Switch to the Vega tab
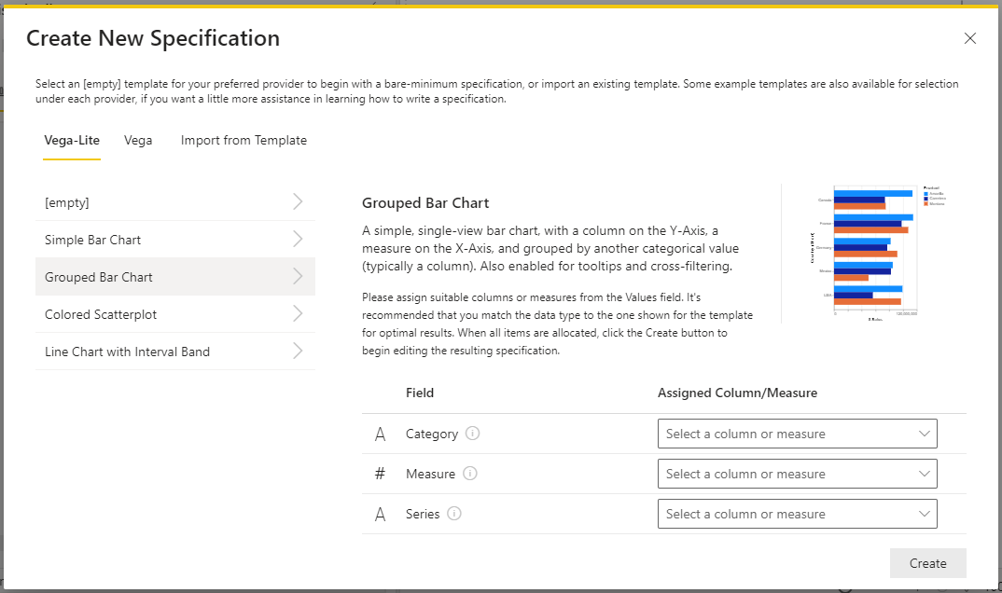This screenshot has height=593, width=1002. [x=138, y=141]
